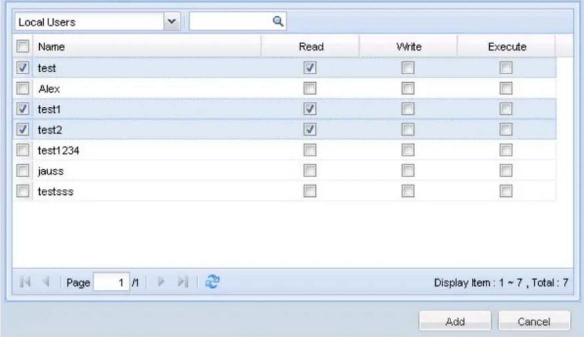Check Read permission for jauss
This screenshot has width=584, height=337.
coord(310,171)
